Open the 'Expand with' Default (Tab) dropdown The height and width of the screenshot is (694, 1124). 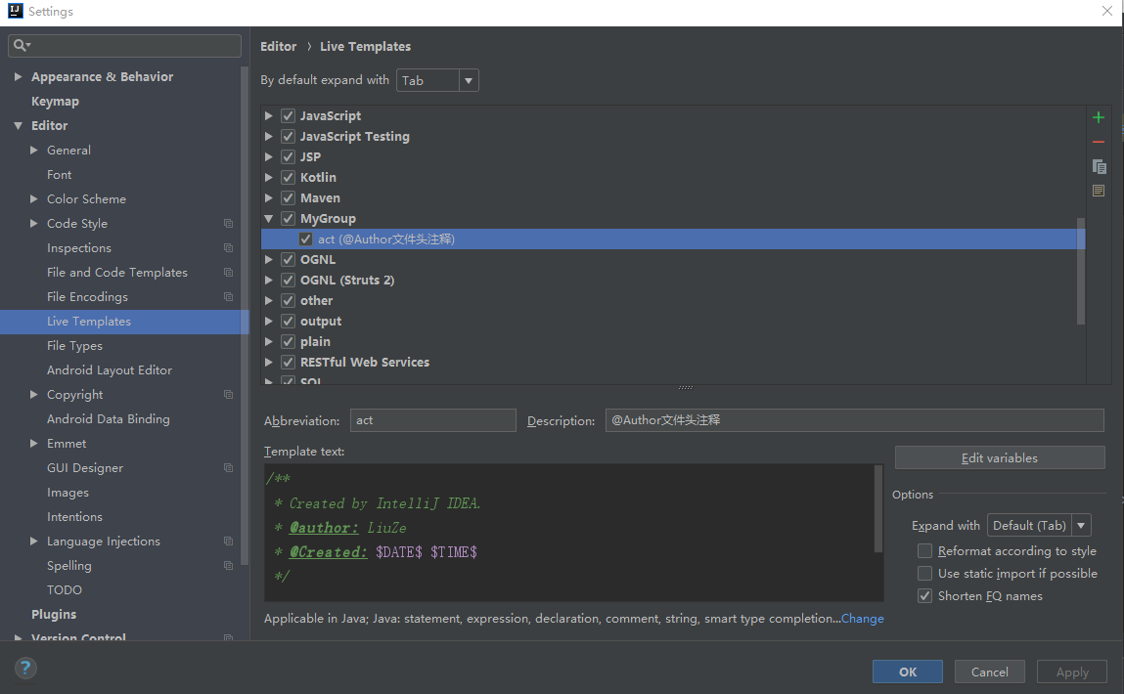pos(1080,525)
